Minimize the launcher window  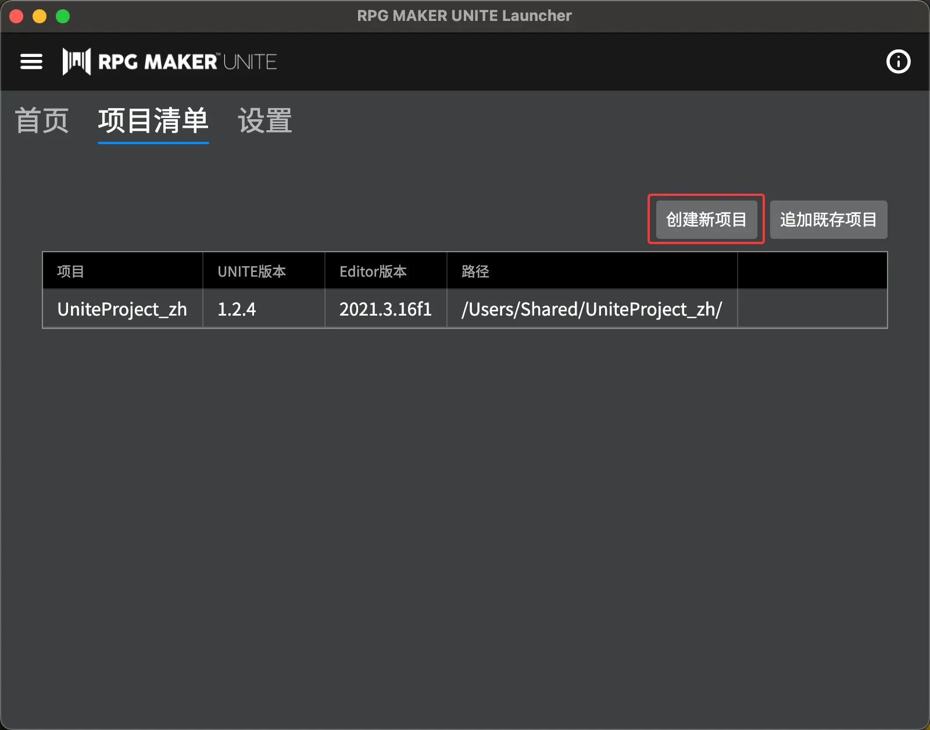pyautogui.click(x=40, y=16)
